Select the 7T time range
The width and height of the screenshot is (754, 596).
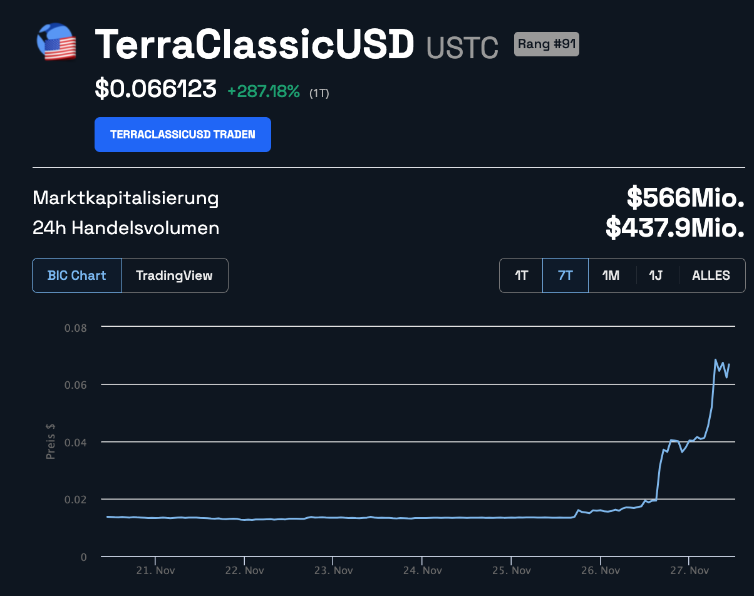pos(565,275)
